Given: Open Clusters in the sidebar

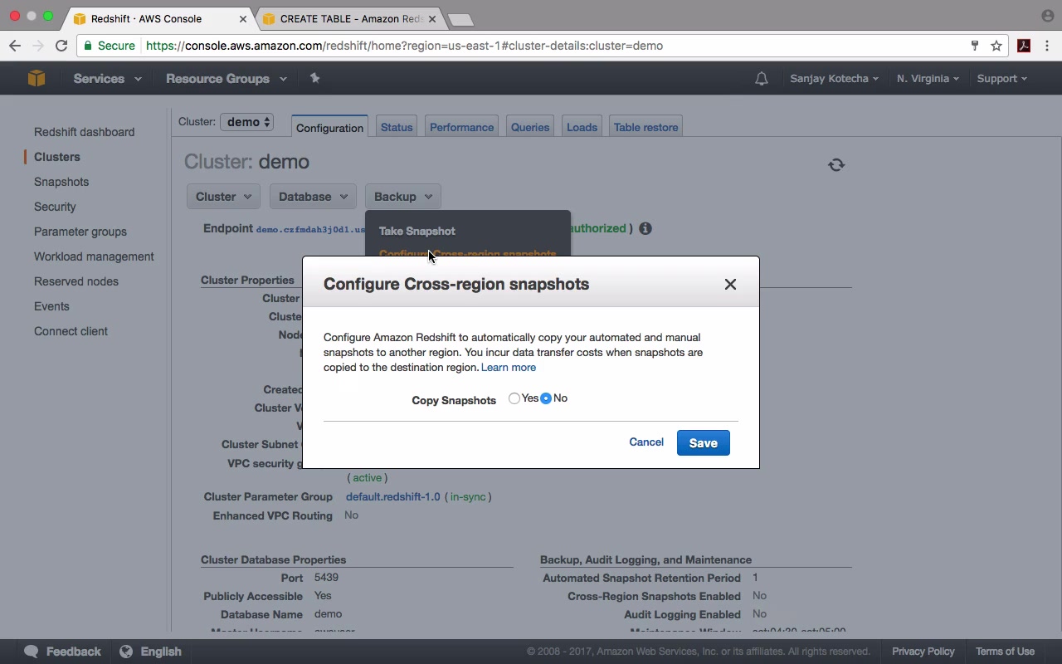Looking at the screenshot, I should click(57, 157).
